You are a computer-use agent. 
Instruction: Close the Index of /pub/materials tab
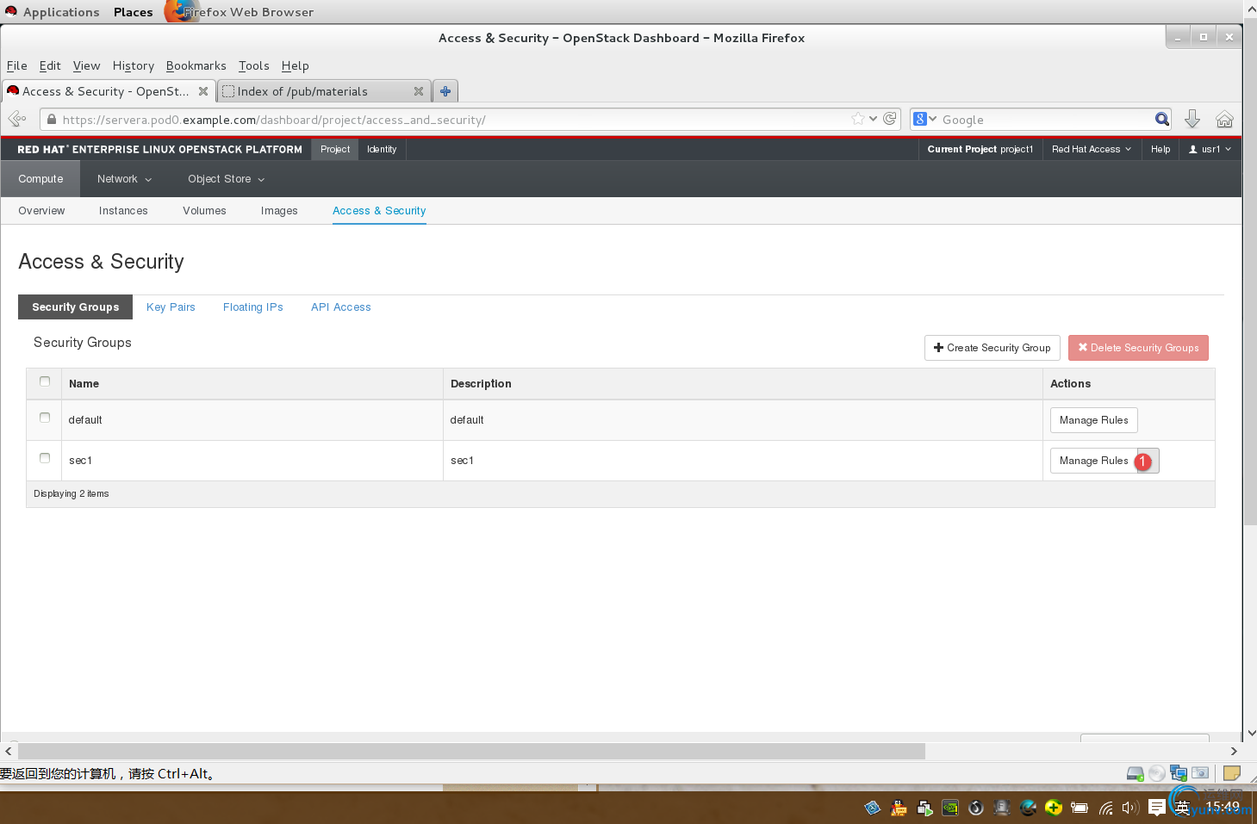[419, 91]
